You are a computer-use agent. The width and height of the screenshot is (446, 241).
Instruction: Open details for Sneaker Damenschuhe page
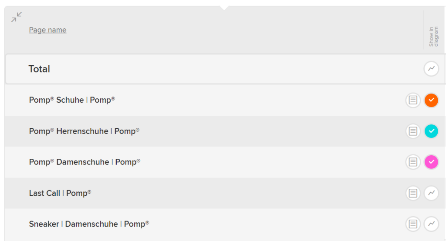[x=413, y=224]
